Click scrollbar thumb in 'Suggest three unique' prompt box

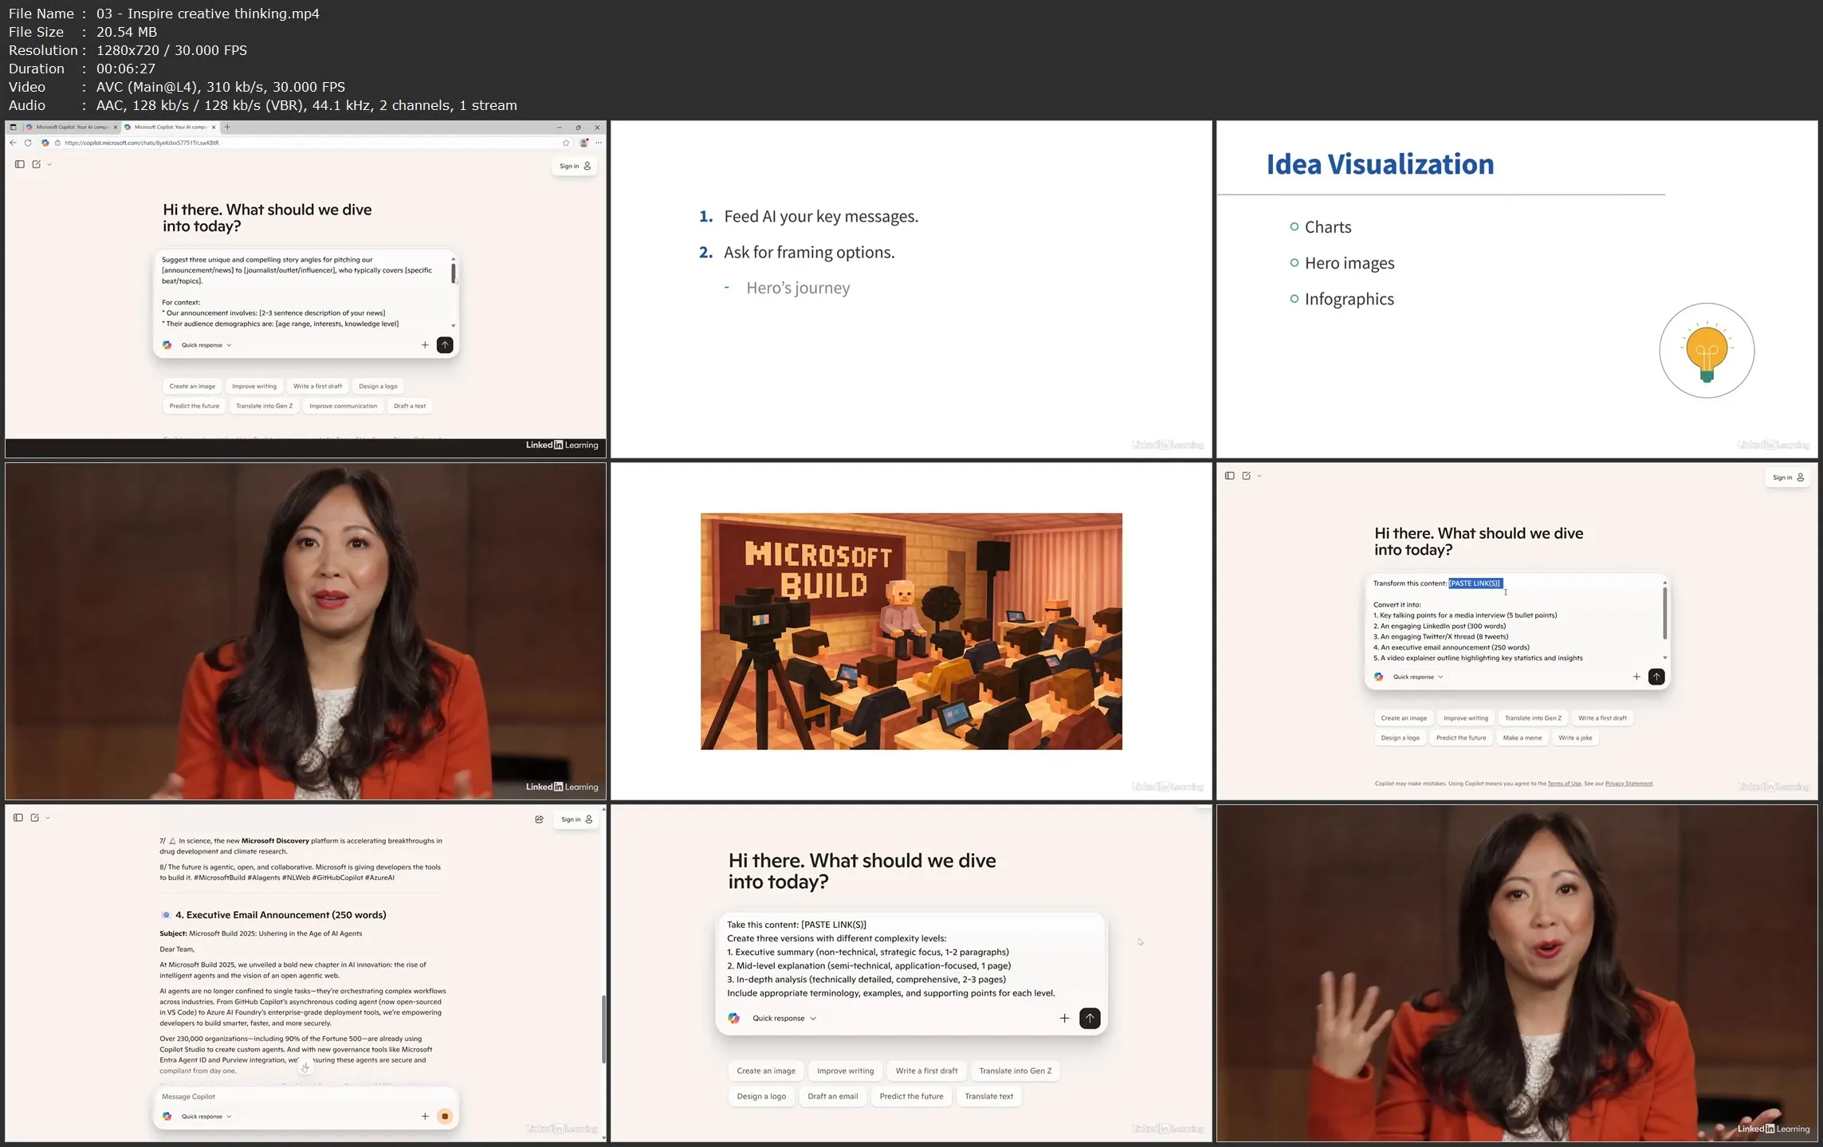click(x=454, y=273)
